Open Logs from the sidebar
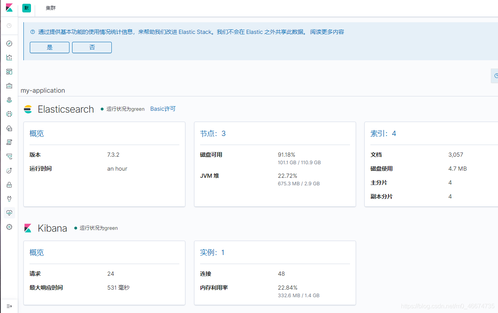 coord(9,142)
